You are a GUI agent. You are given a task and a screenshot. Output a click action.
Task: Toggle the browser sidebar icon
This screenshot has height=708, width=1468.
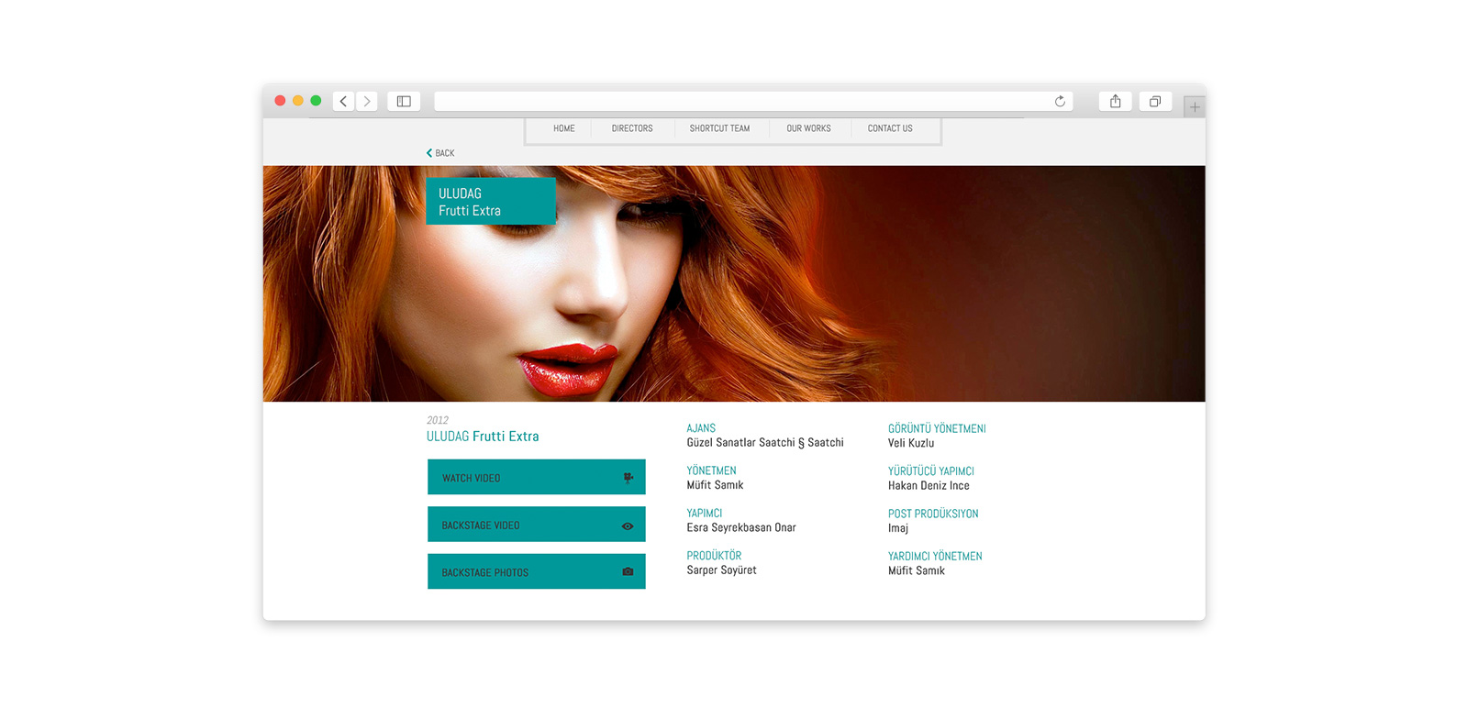tap(404, 101)
